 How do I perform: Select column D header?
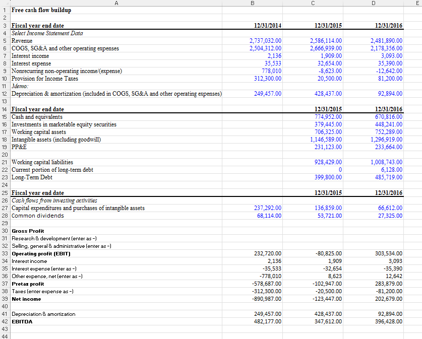373,3
